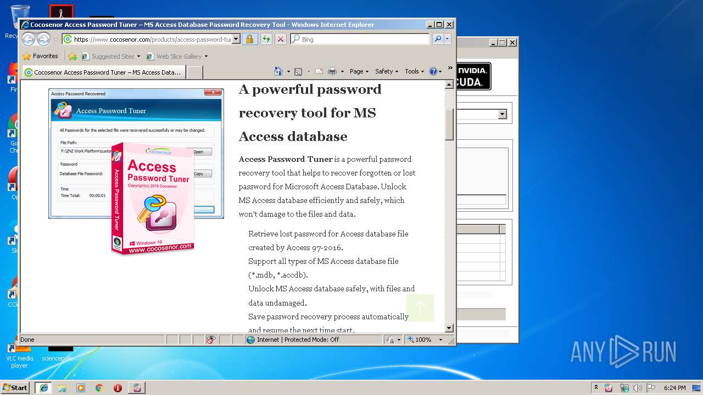Open the Favorites star button

point(40,56)
